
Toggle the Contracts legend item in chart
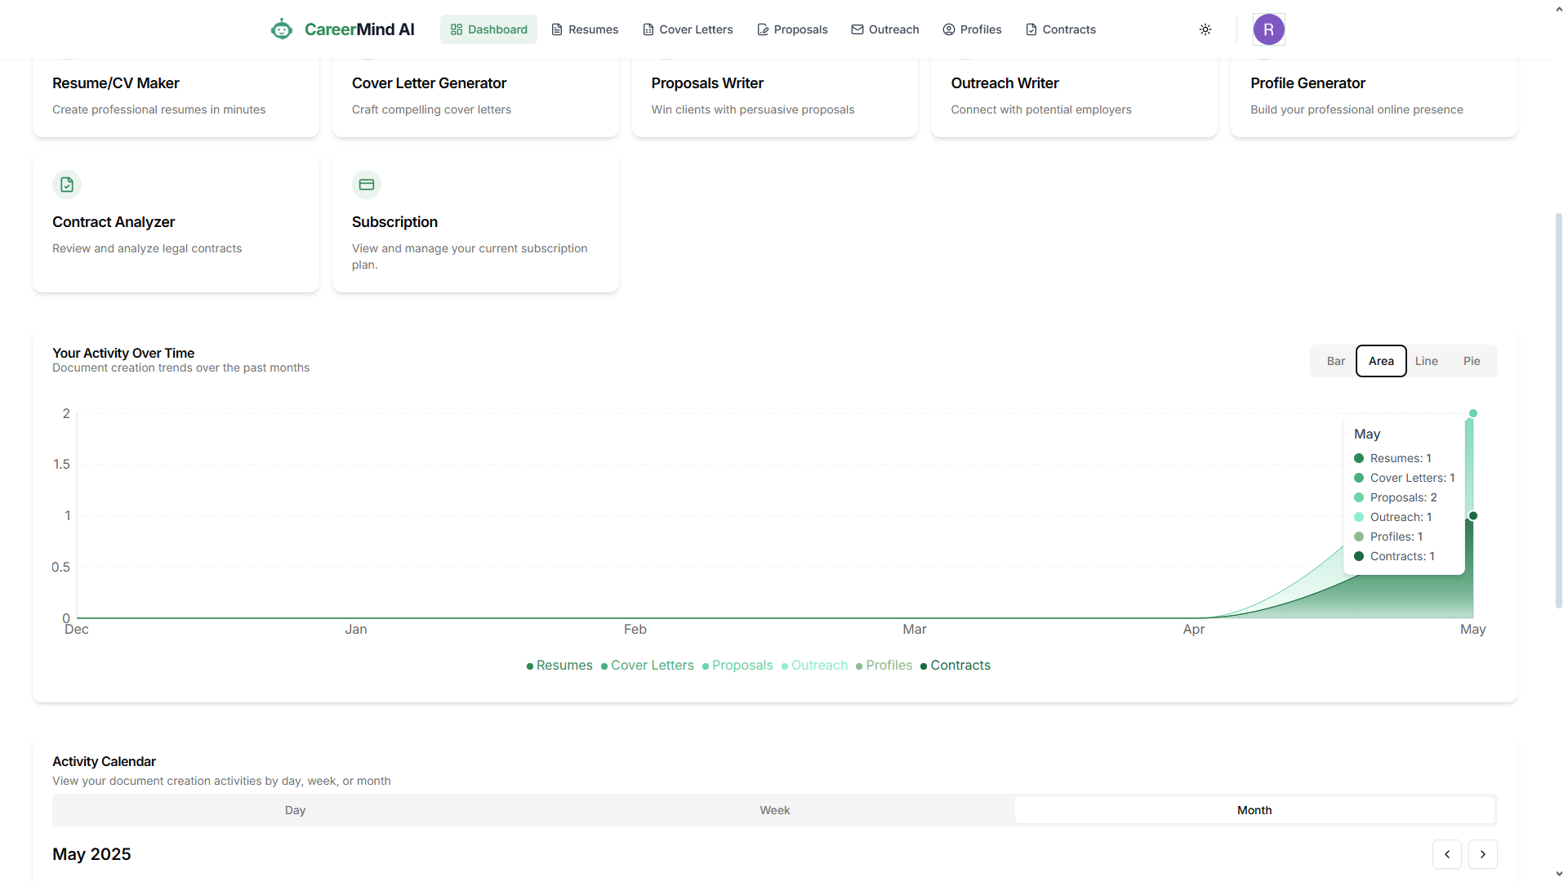pyautogui.click(x=960, y=666)
